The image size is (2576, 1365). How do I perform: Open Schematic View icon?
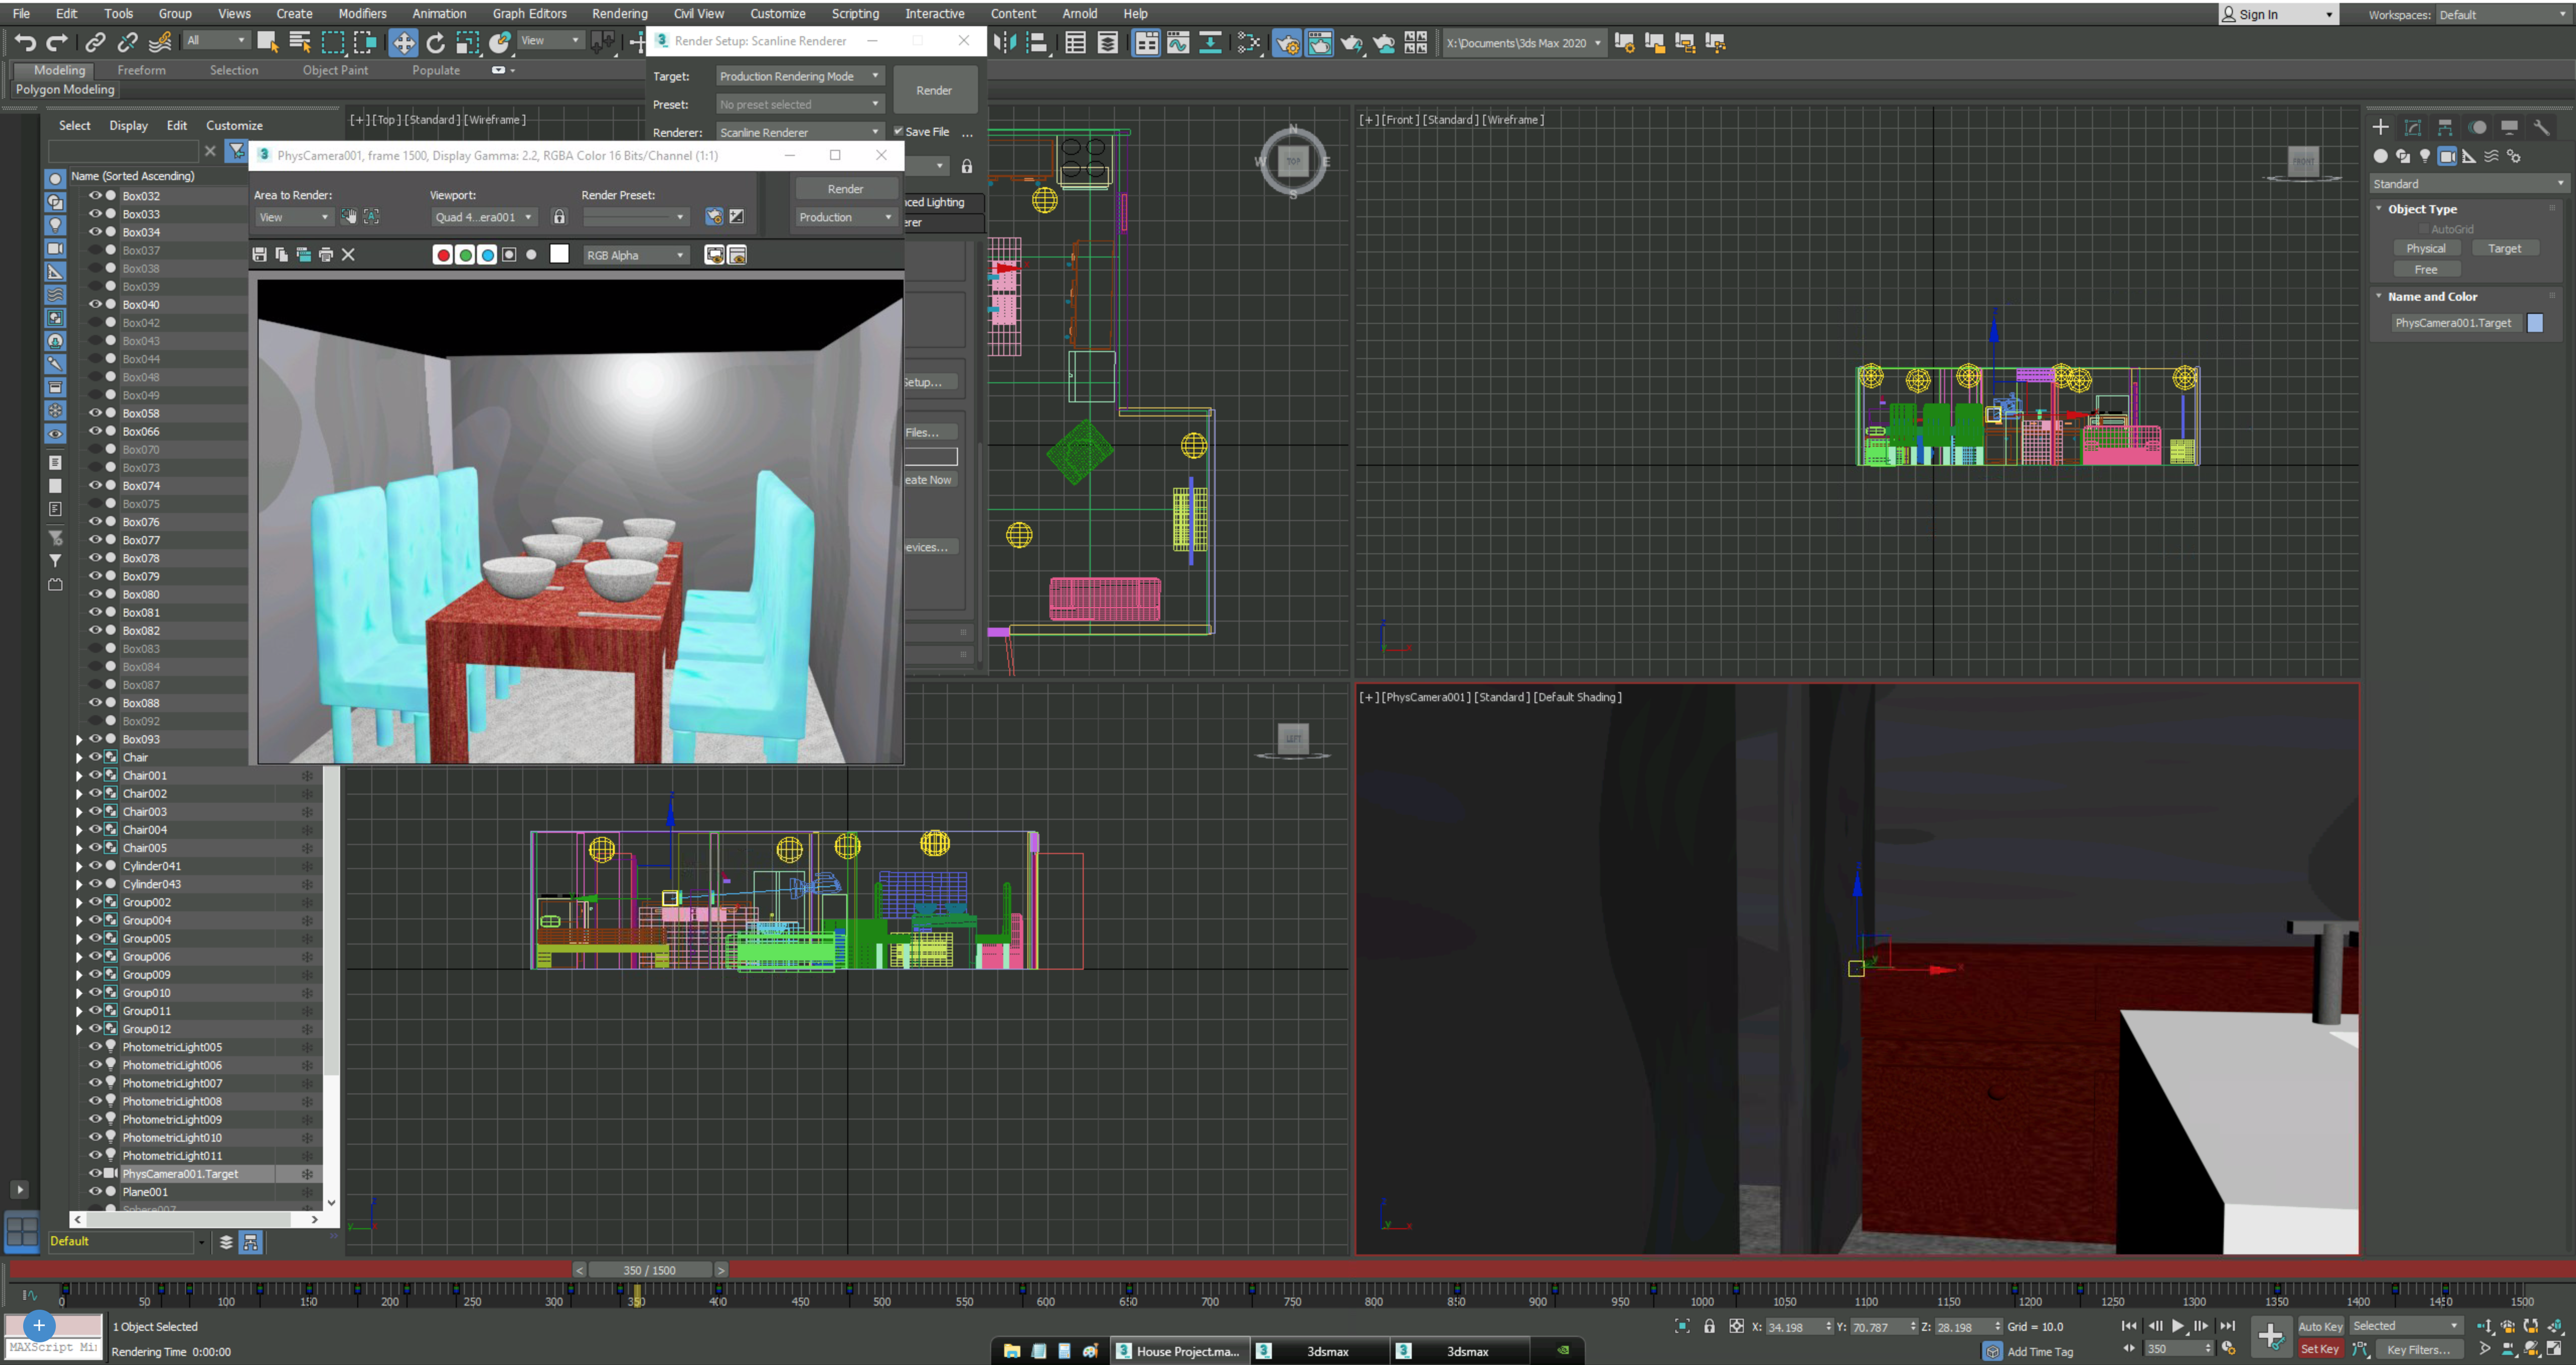click(x=1210, y=42)
